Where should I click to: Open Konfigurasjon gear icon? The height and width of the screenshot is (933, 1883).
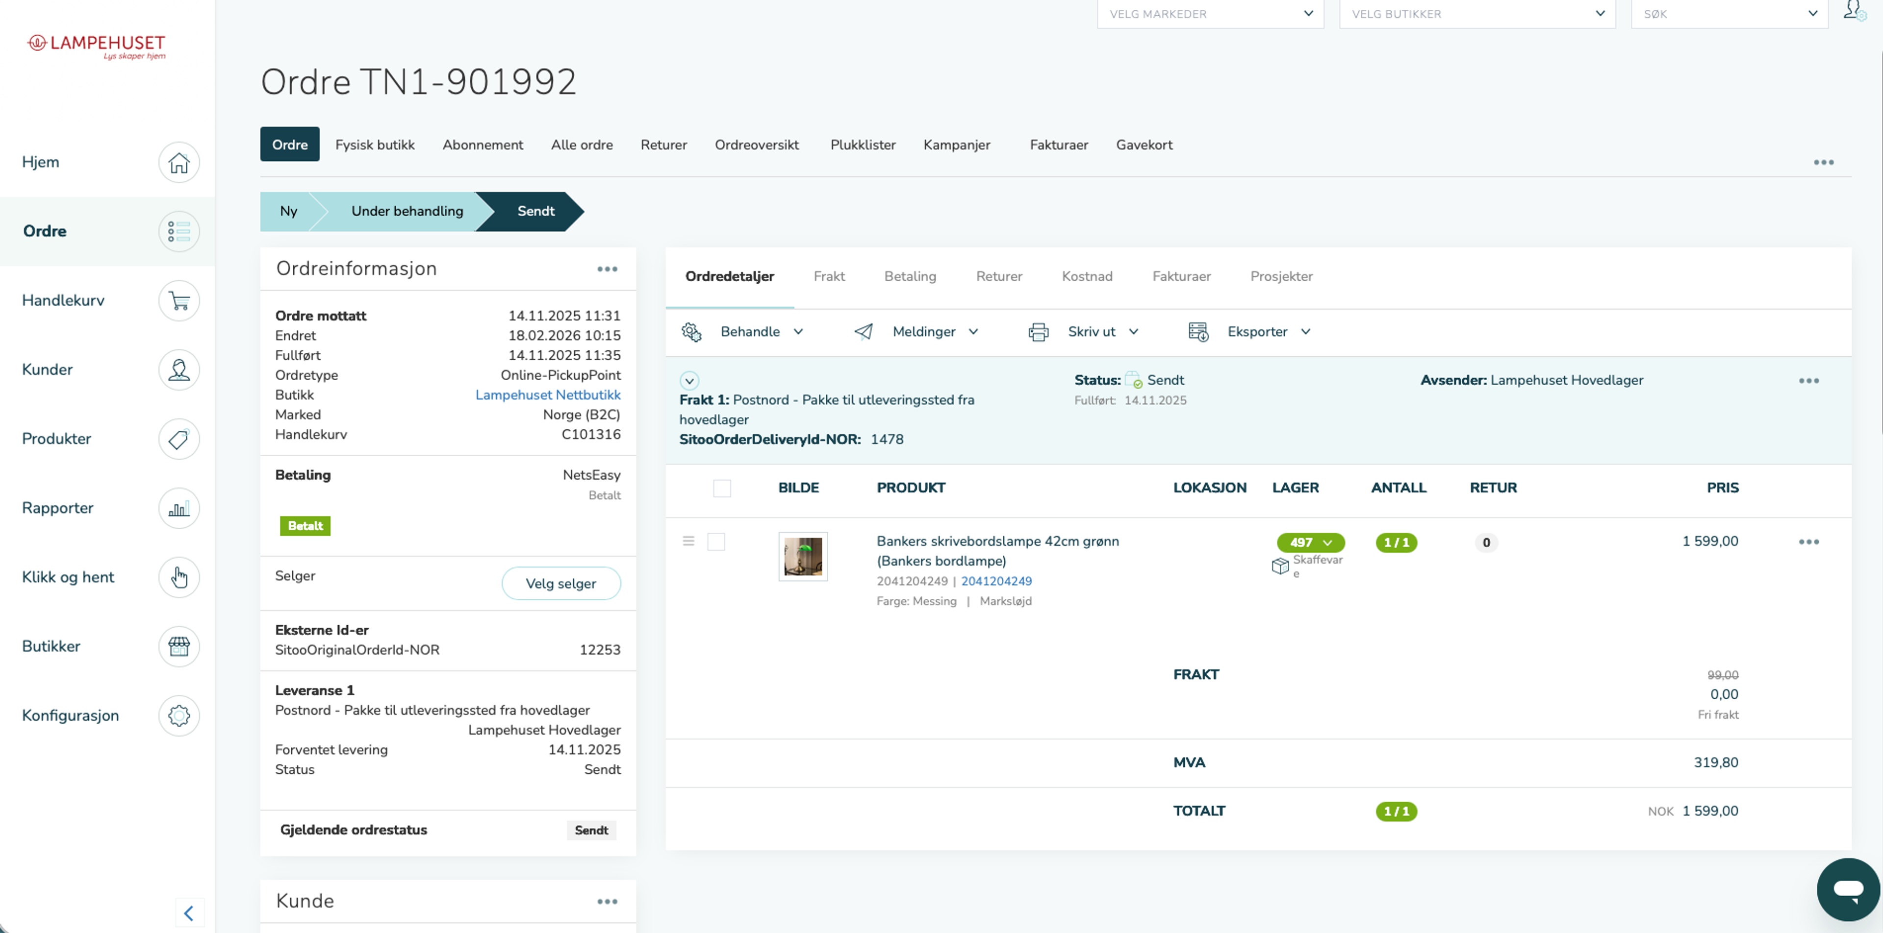(179, 715)
